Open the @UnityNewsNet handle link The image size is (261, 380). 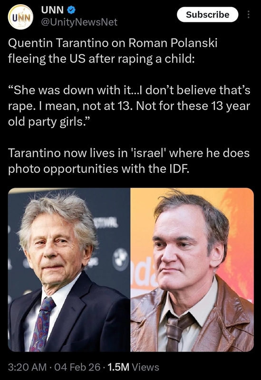coord(79,22)
